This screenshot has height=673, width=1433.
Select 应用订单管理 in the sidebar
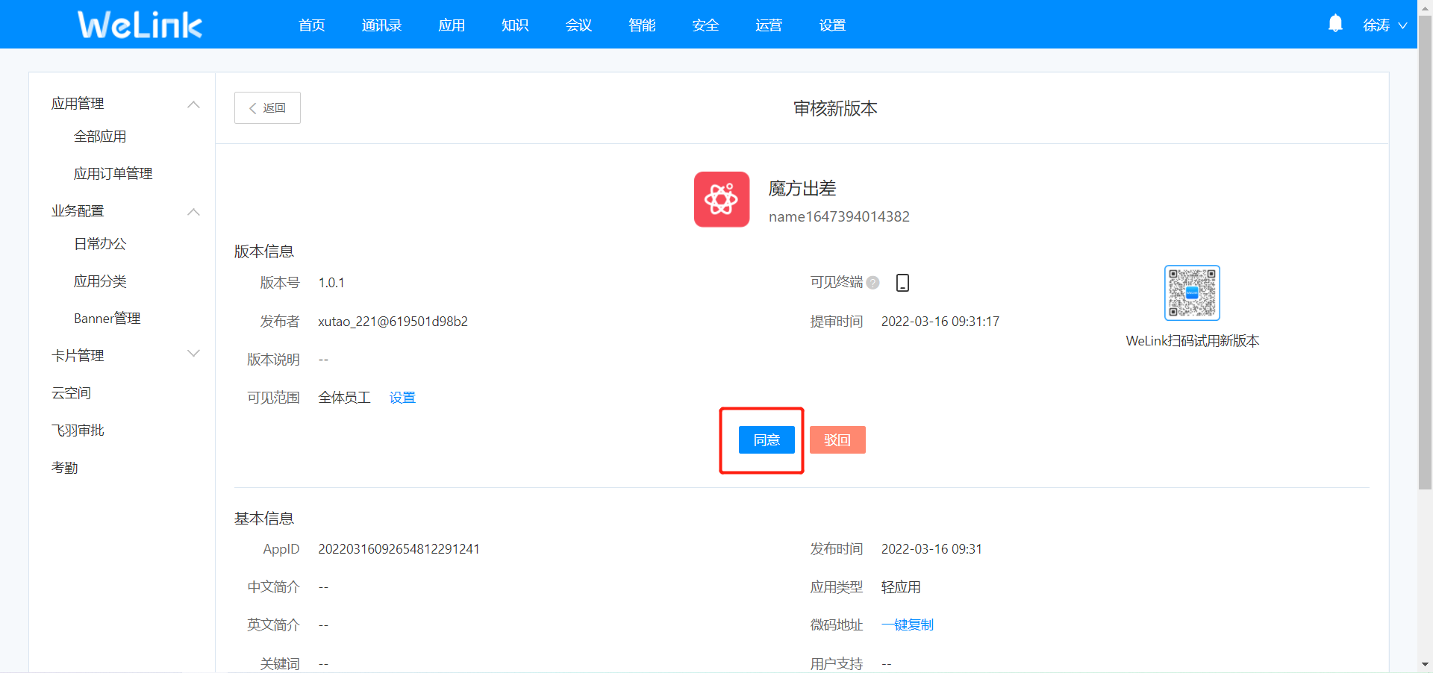click(x=113, y=173)
